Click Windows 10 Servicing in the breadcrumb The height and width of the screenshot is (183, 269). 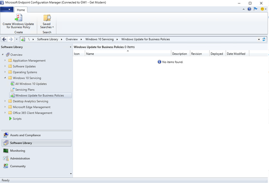coord(100,39)
